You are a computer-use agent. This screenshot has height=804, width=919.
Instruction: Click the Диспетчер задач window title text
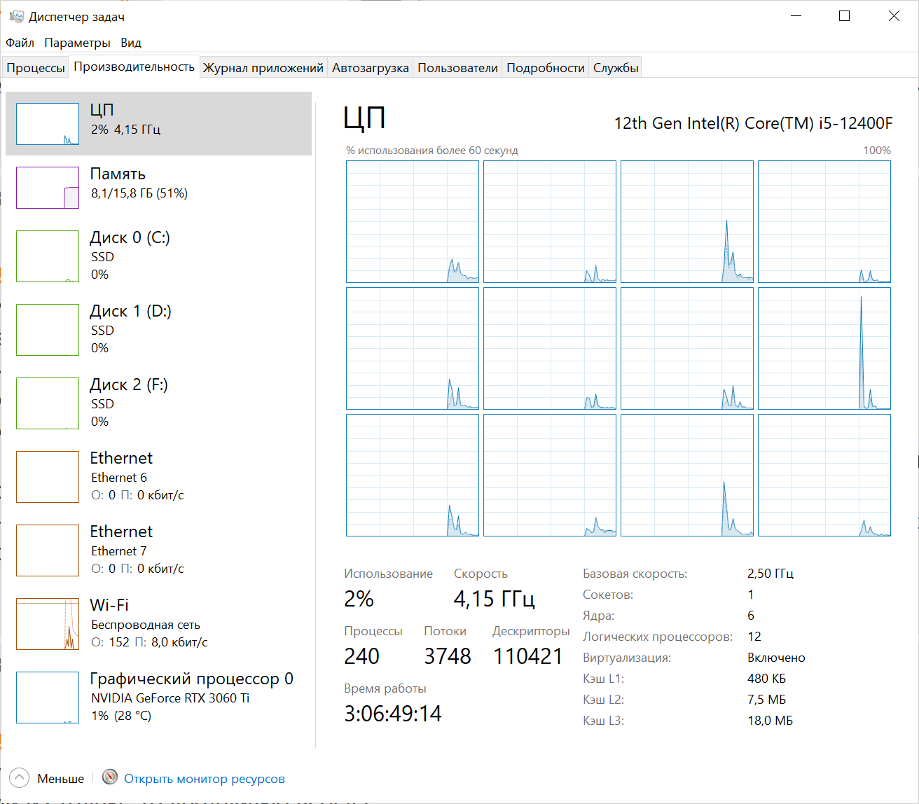76,17
